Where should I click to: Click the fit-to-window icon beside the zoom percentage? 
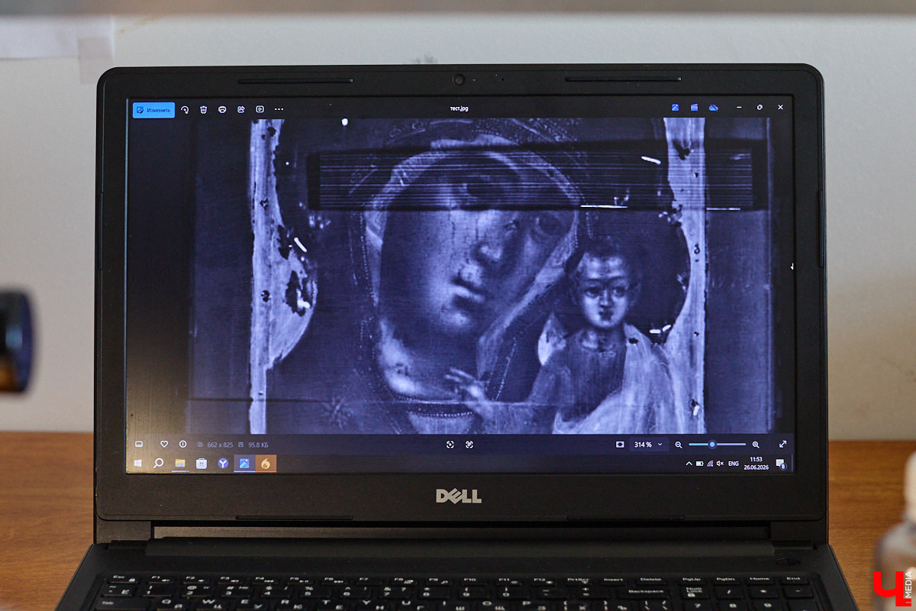[620, 445]
